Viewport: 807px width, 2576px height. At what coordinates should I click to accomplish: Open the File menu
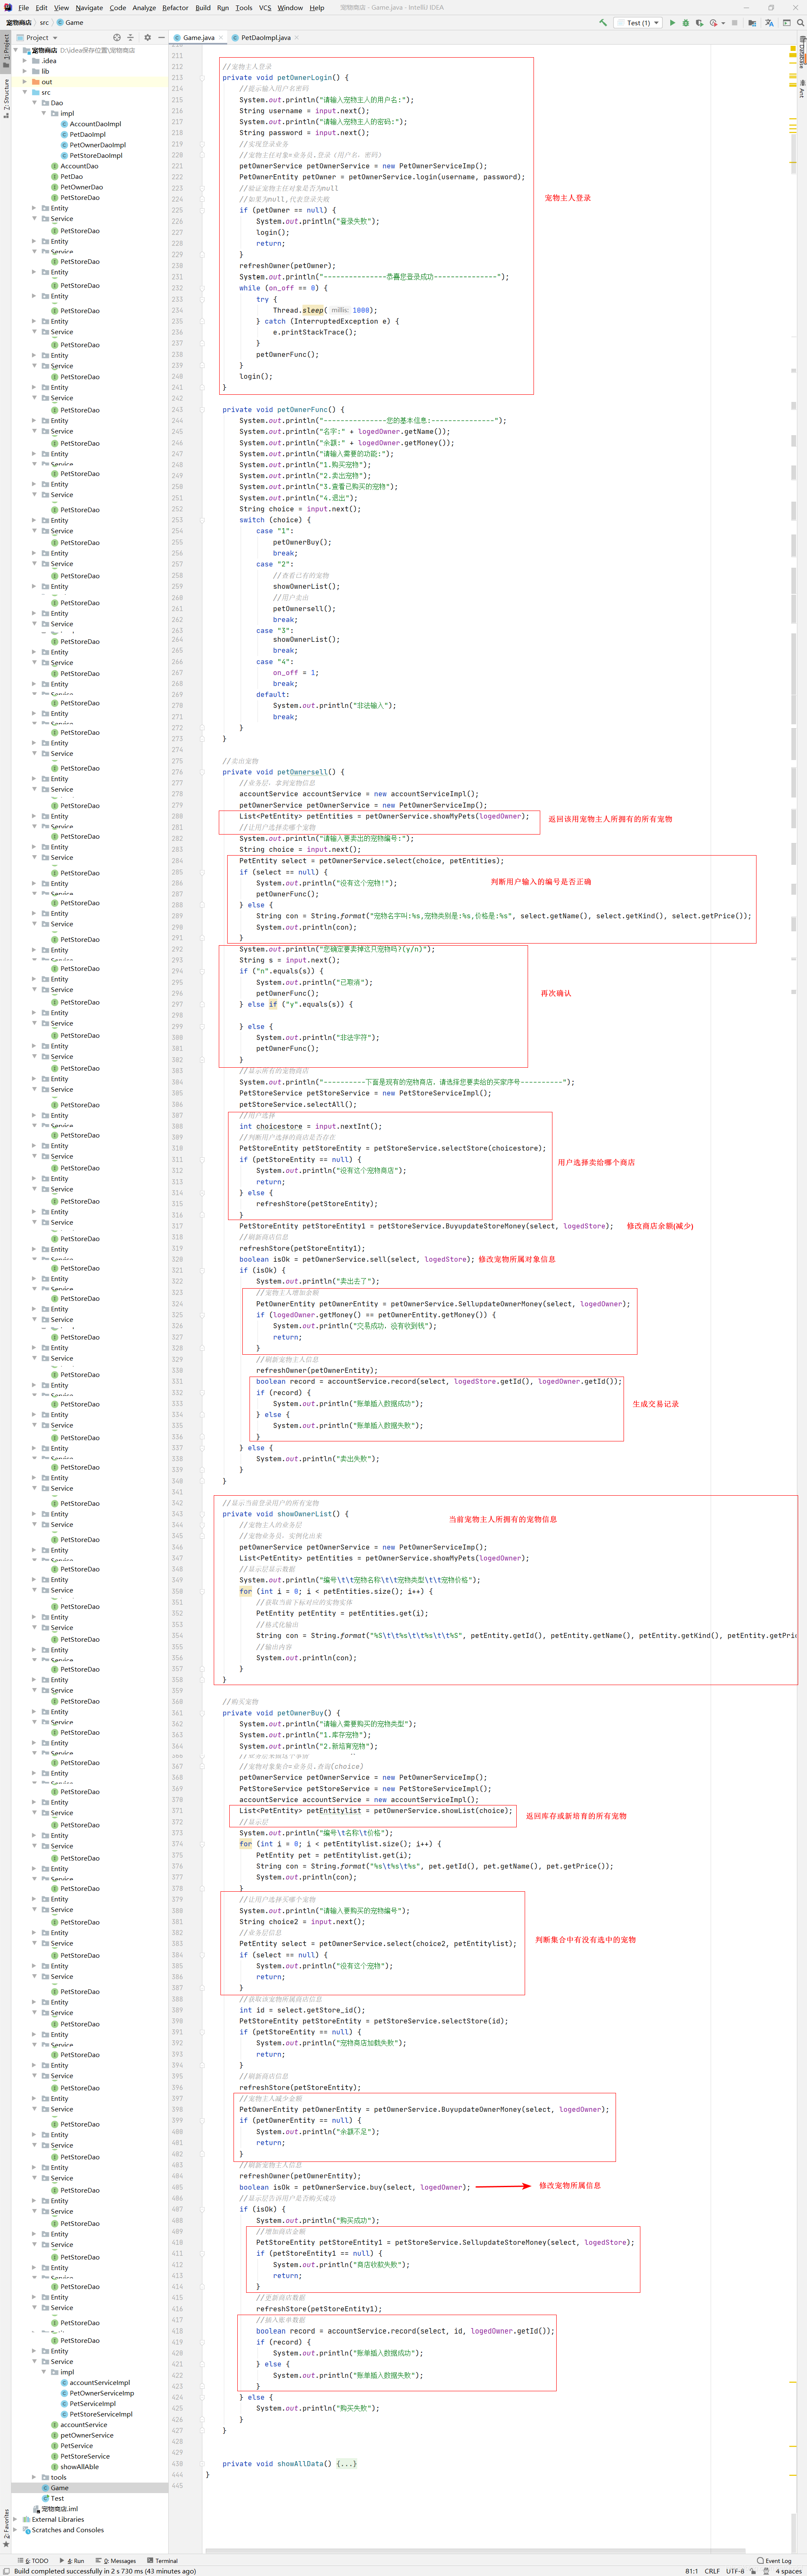[x=23, y=7]
